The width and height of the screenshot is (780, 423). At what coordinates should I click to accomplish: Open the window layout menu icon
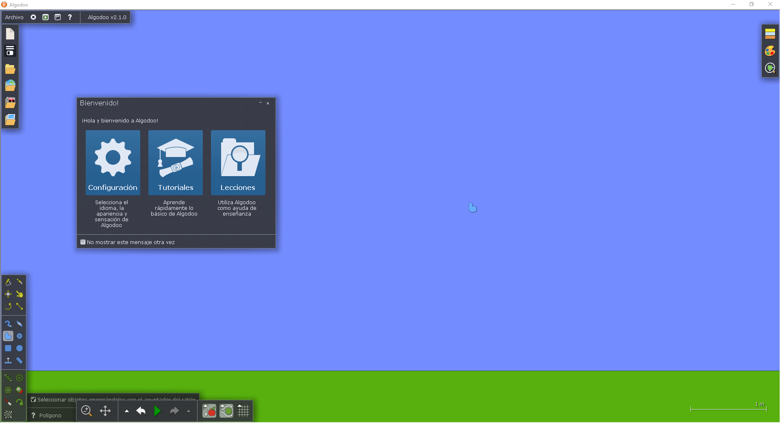pyautogui.click(x=58, y=17)
